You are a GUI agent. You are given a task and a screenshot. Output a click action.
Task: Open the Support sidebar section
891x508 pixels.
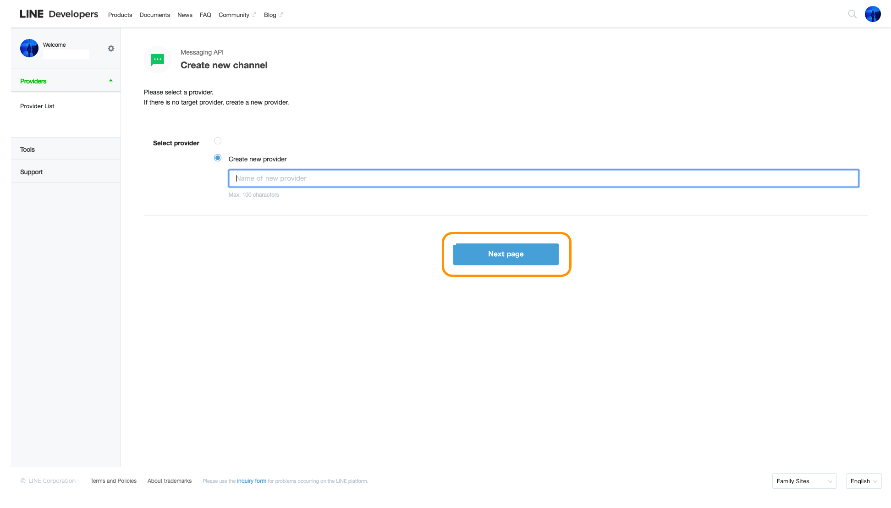point(66,172)
